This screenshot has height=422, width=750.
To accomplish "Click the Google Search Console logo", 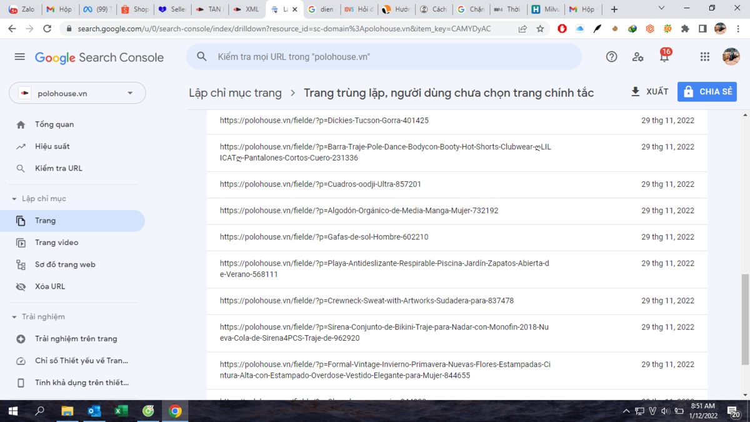I will tap(99, 58).
